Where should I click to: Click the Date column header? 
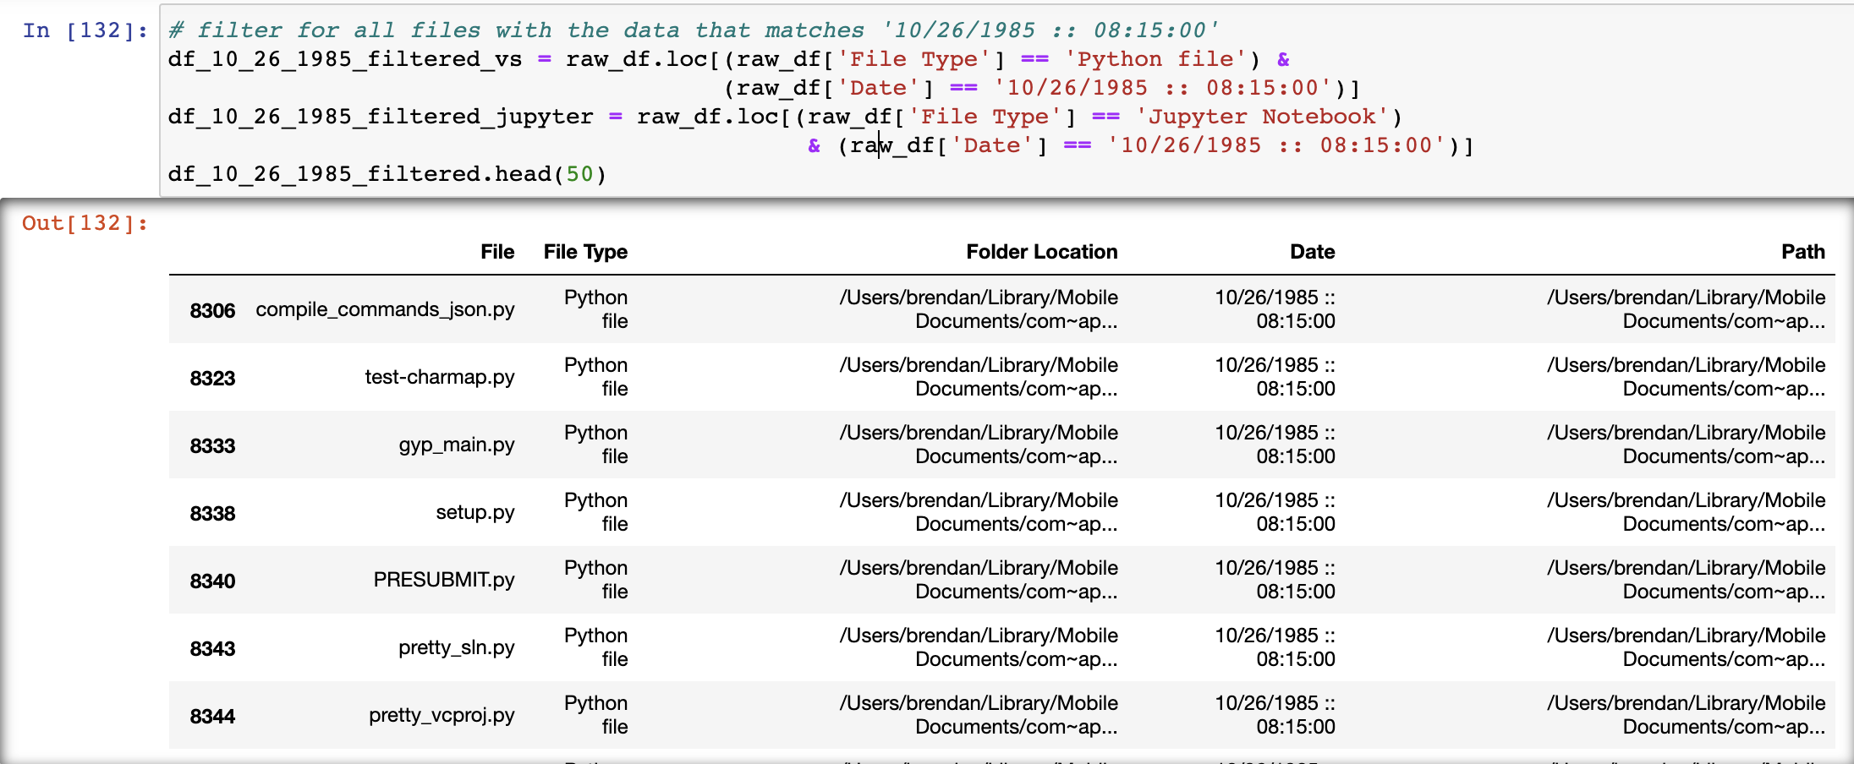(1313, 252)
